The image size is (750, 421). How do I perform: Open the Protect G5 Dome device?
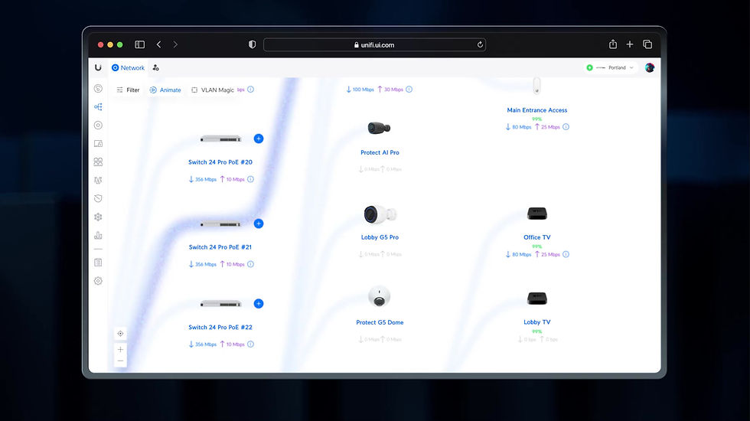[380, 322]
